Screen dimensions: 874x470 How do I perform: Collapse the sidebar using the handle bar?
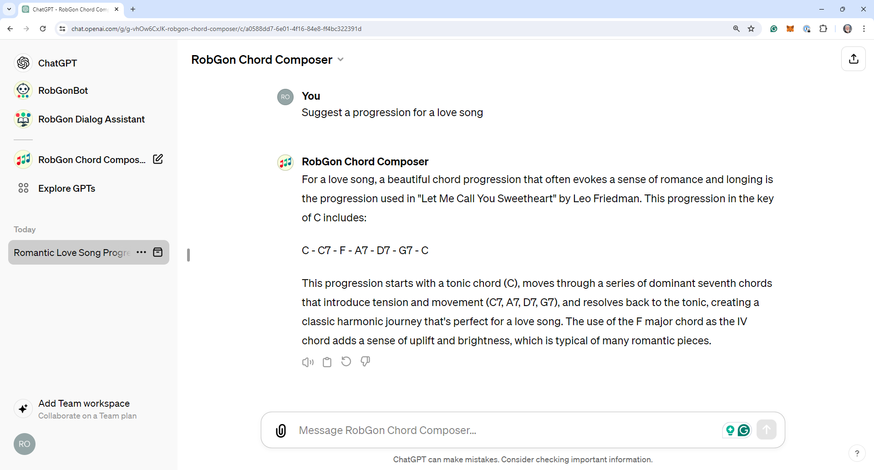[188, 255]
